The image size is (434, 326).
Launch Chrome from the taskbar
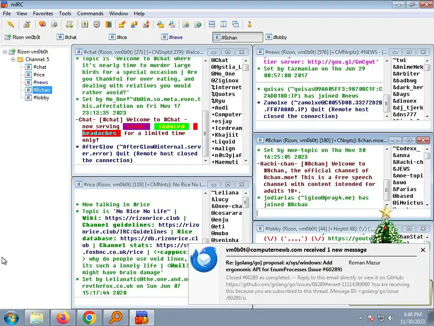pyautogui.click(x=89, y=318)
